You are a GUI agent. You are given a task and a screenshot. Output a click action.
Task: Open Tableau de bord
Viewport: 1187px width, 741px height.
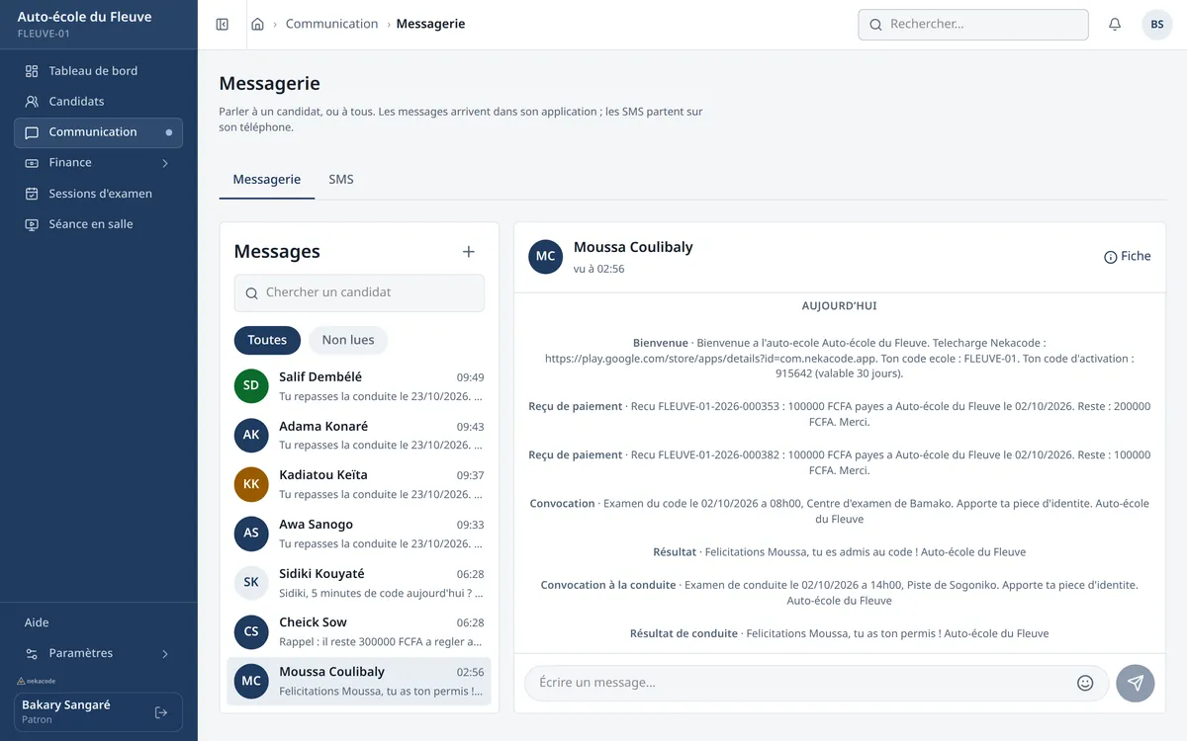99,71
